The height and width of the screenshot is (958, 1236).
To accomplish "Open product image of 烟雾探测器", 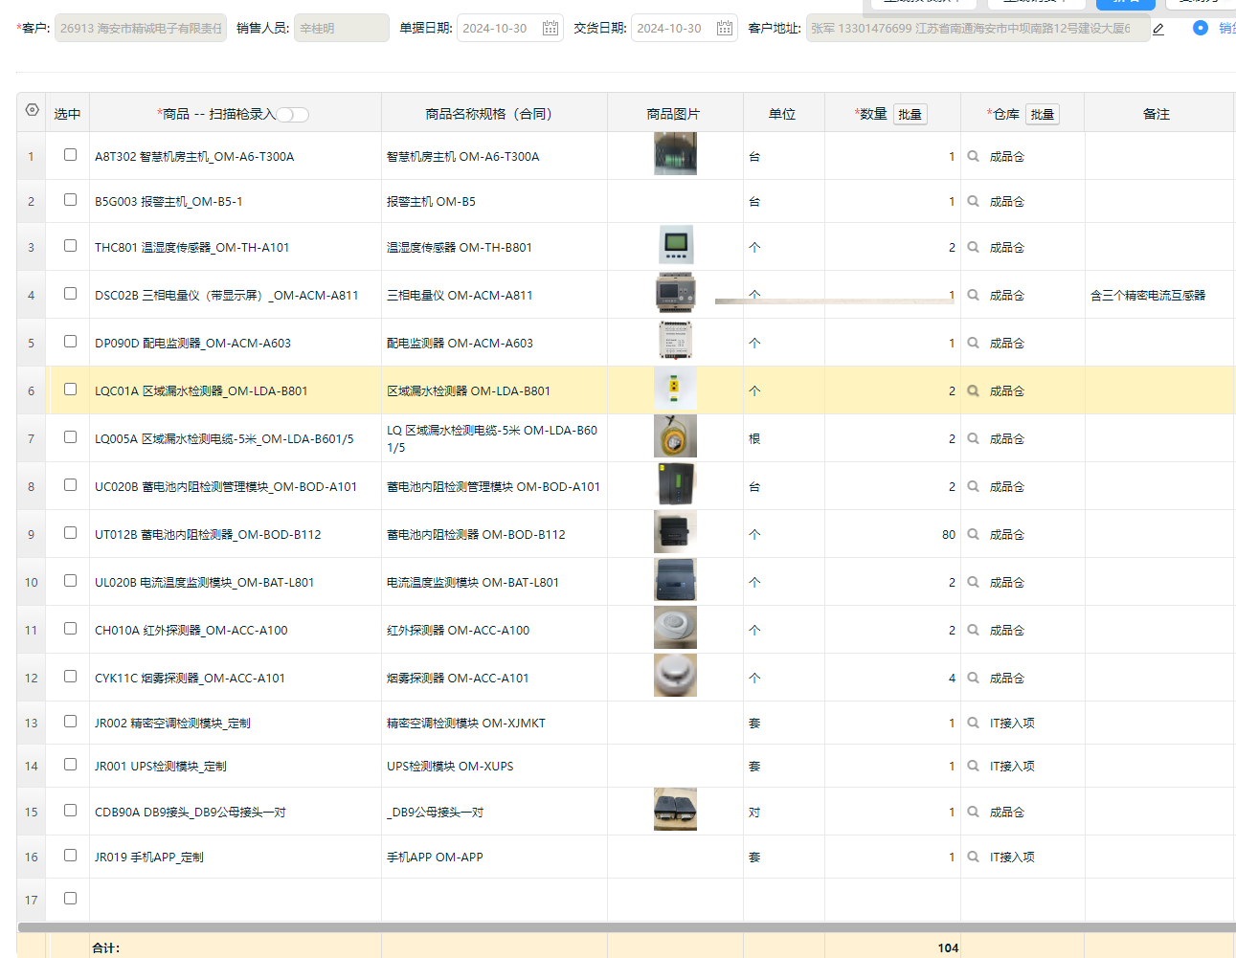I will pyautogui.click(x=675, y=676).
